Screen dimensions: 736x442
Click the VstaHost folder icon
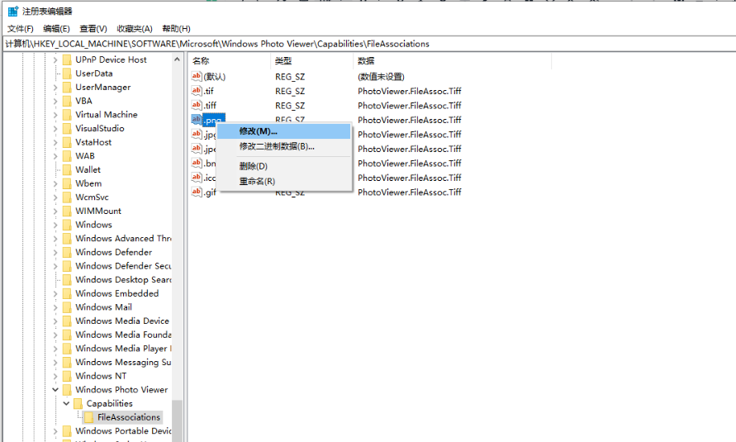[67, 142]
